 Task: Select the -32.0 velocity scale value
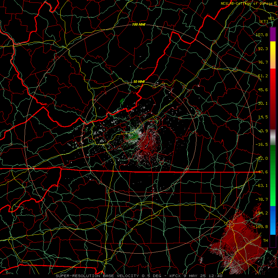tap(262, 158)
